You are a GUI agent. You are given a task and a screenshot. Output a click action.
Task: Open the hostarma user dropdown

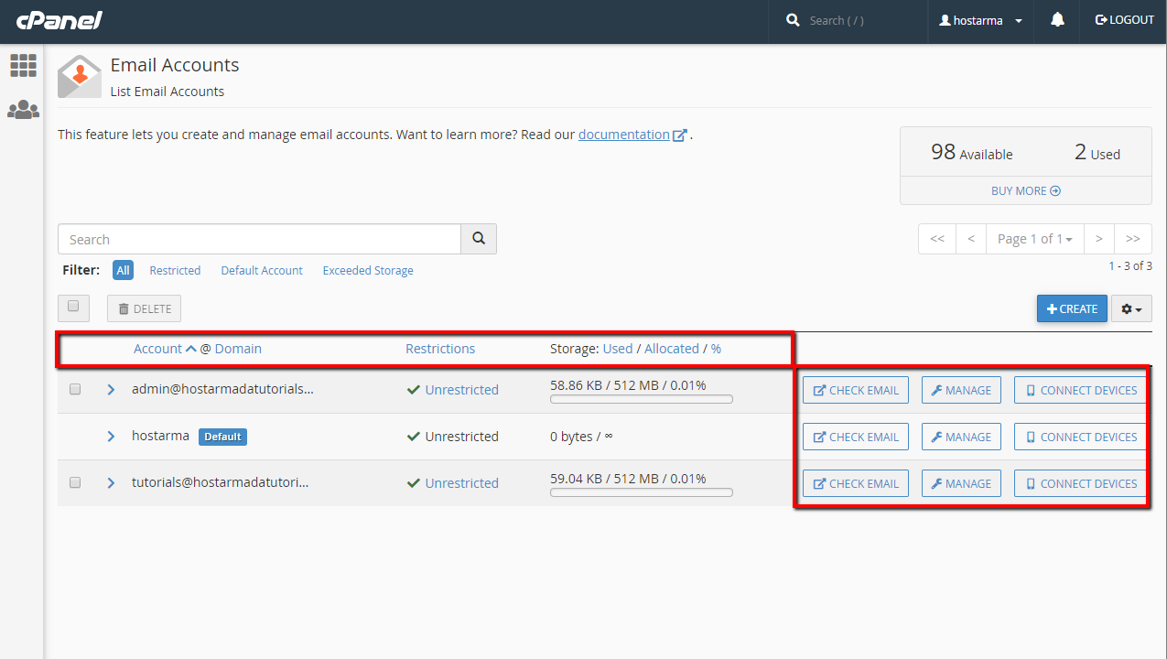tap(981, 20)
